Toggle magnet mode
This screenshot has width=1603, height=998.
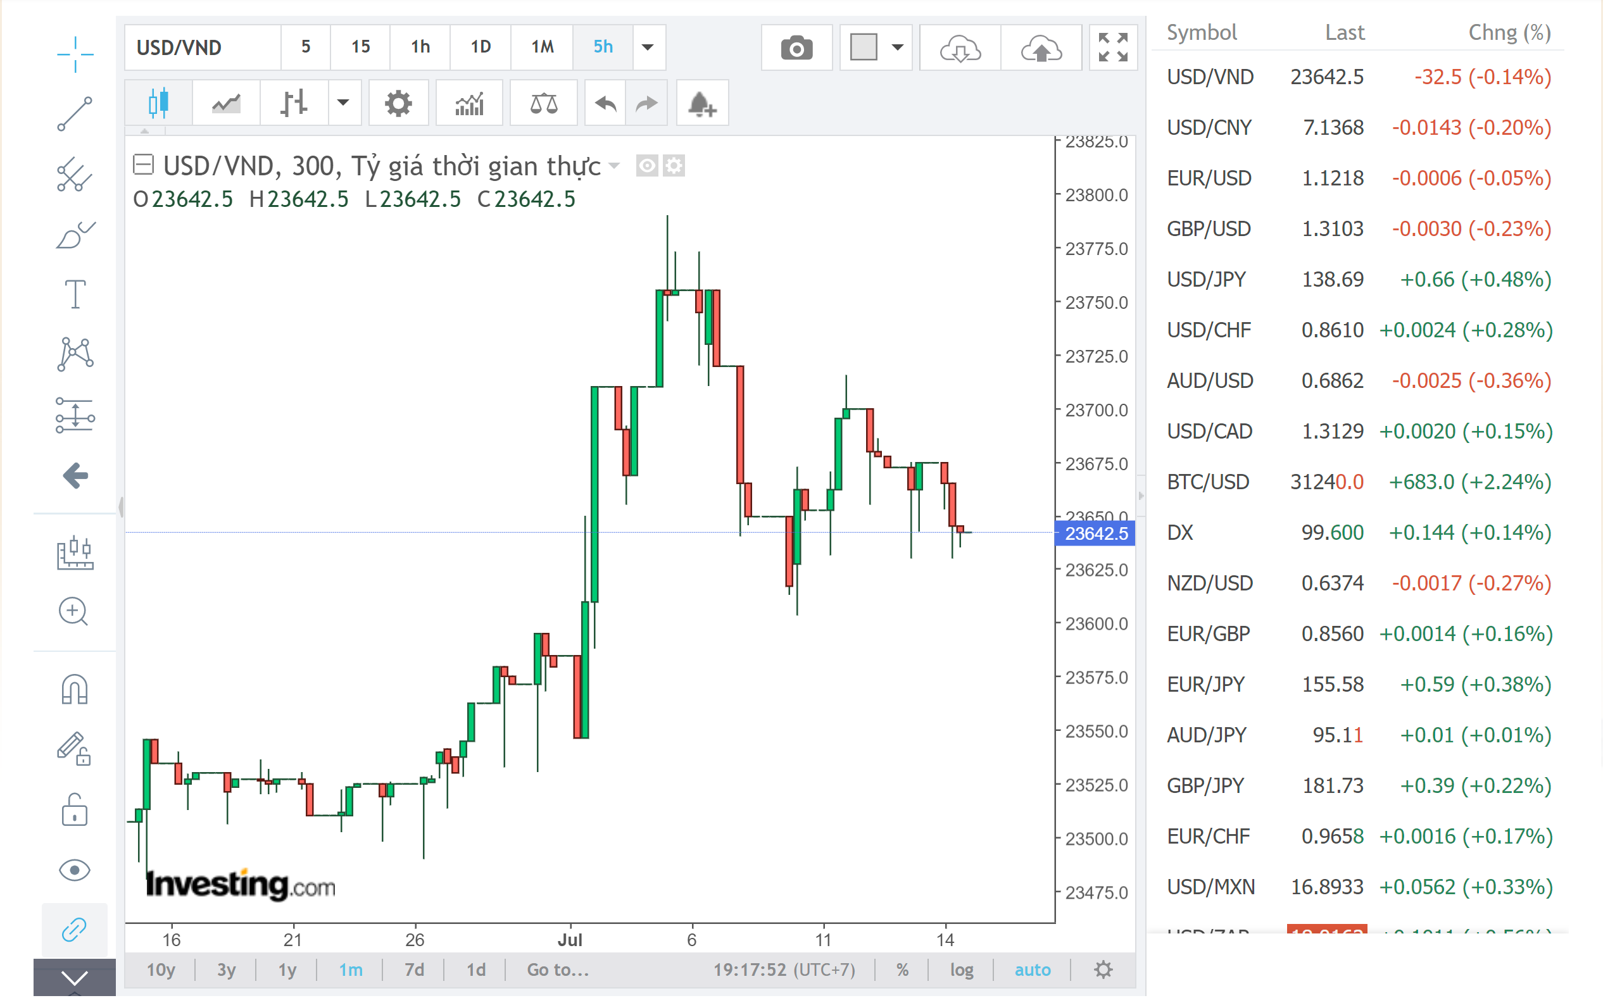pyautogui.click(x=75, y=689)
